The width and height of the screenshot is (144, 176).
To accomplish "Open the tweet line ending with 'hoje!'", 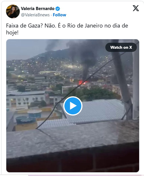I will click(12, 33).
